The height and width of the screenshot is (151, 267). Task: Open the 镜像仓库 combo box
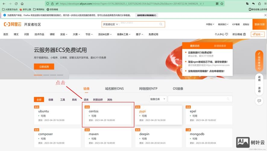158,99
